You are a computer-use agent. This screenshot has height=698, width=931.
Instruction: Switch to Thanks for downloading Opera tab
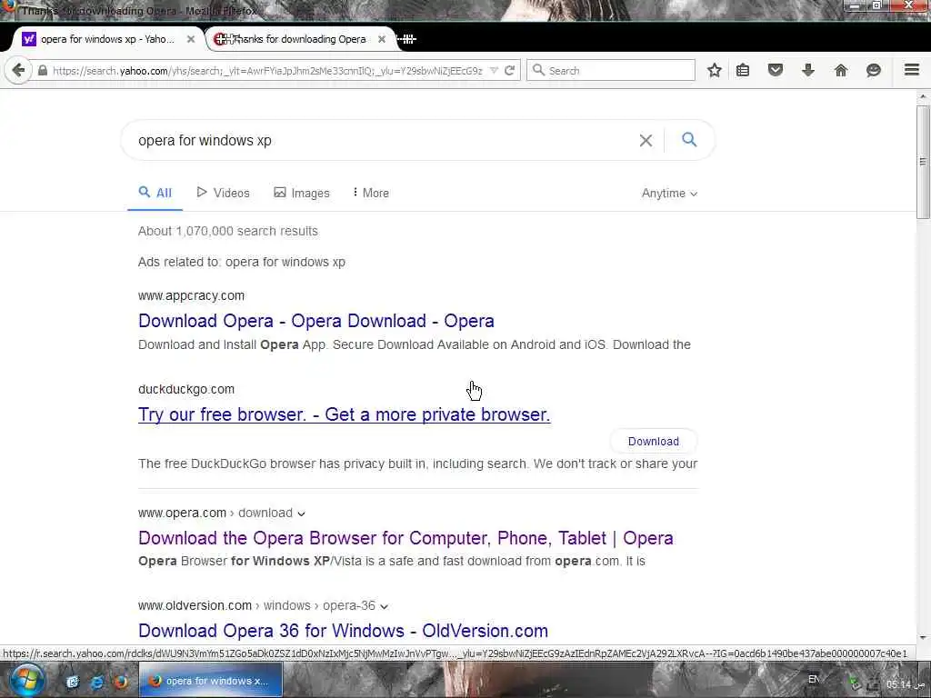click(300, 39)
